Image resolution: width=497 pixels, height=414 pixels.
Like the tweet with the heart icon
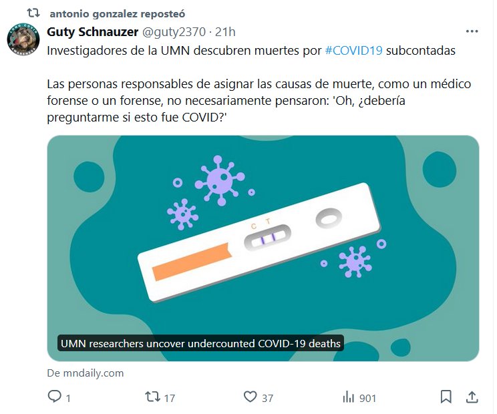pos(250,397)
